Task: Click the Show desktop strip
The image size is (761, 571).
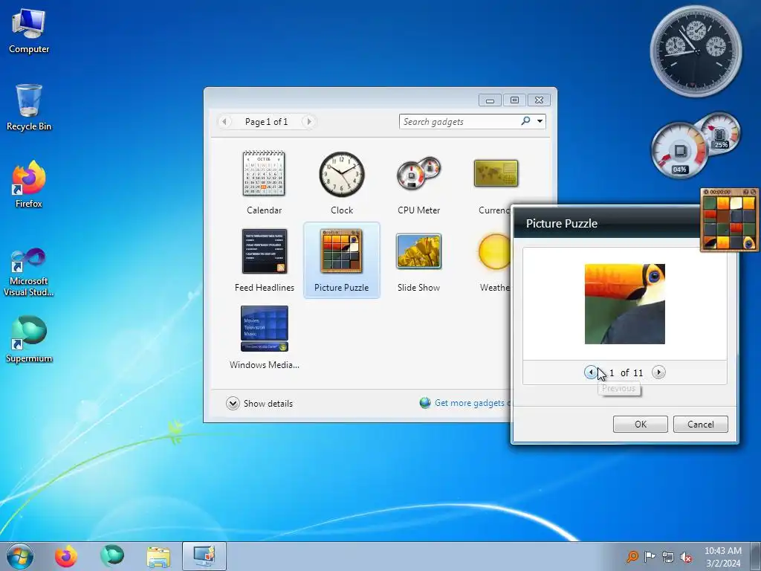Action: [757, 556]
